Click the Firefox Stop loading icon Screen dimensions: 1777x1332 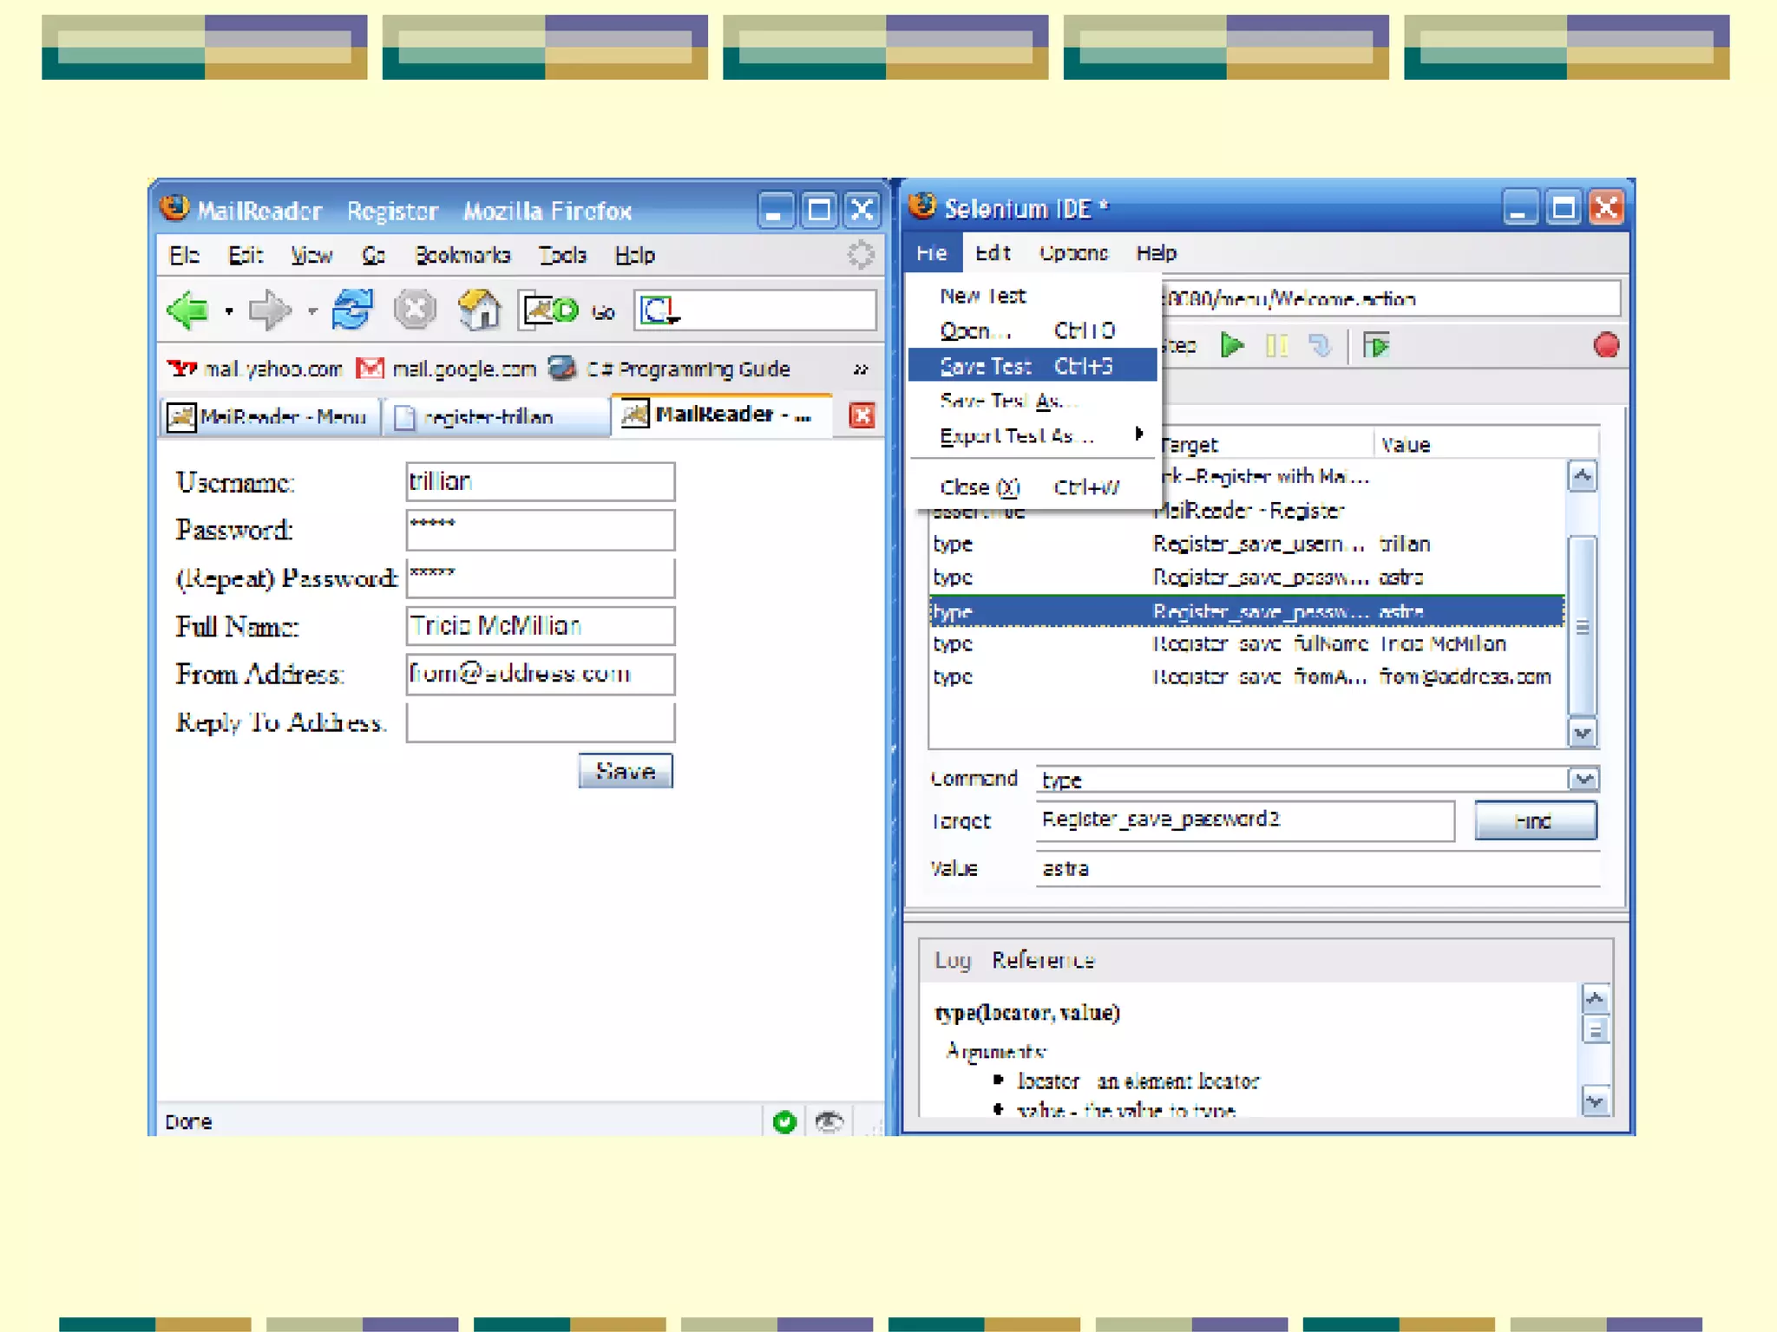415,310
